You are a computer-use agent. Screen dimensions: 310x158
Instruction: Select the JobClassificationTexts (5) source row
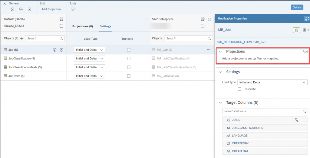(x=33, y=67)
